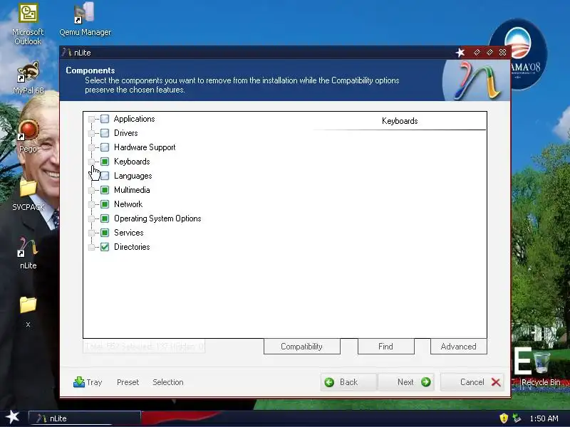Click the Tray download-arrow icon
The width and height of the screenshot is (570, 427).
click(79, 382)
